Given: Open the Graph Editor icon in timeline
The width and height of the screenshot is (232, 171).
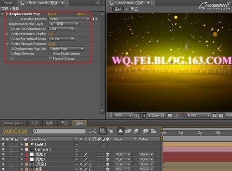Looking at the screenshot, I should 154,131.
